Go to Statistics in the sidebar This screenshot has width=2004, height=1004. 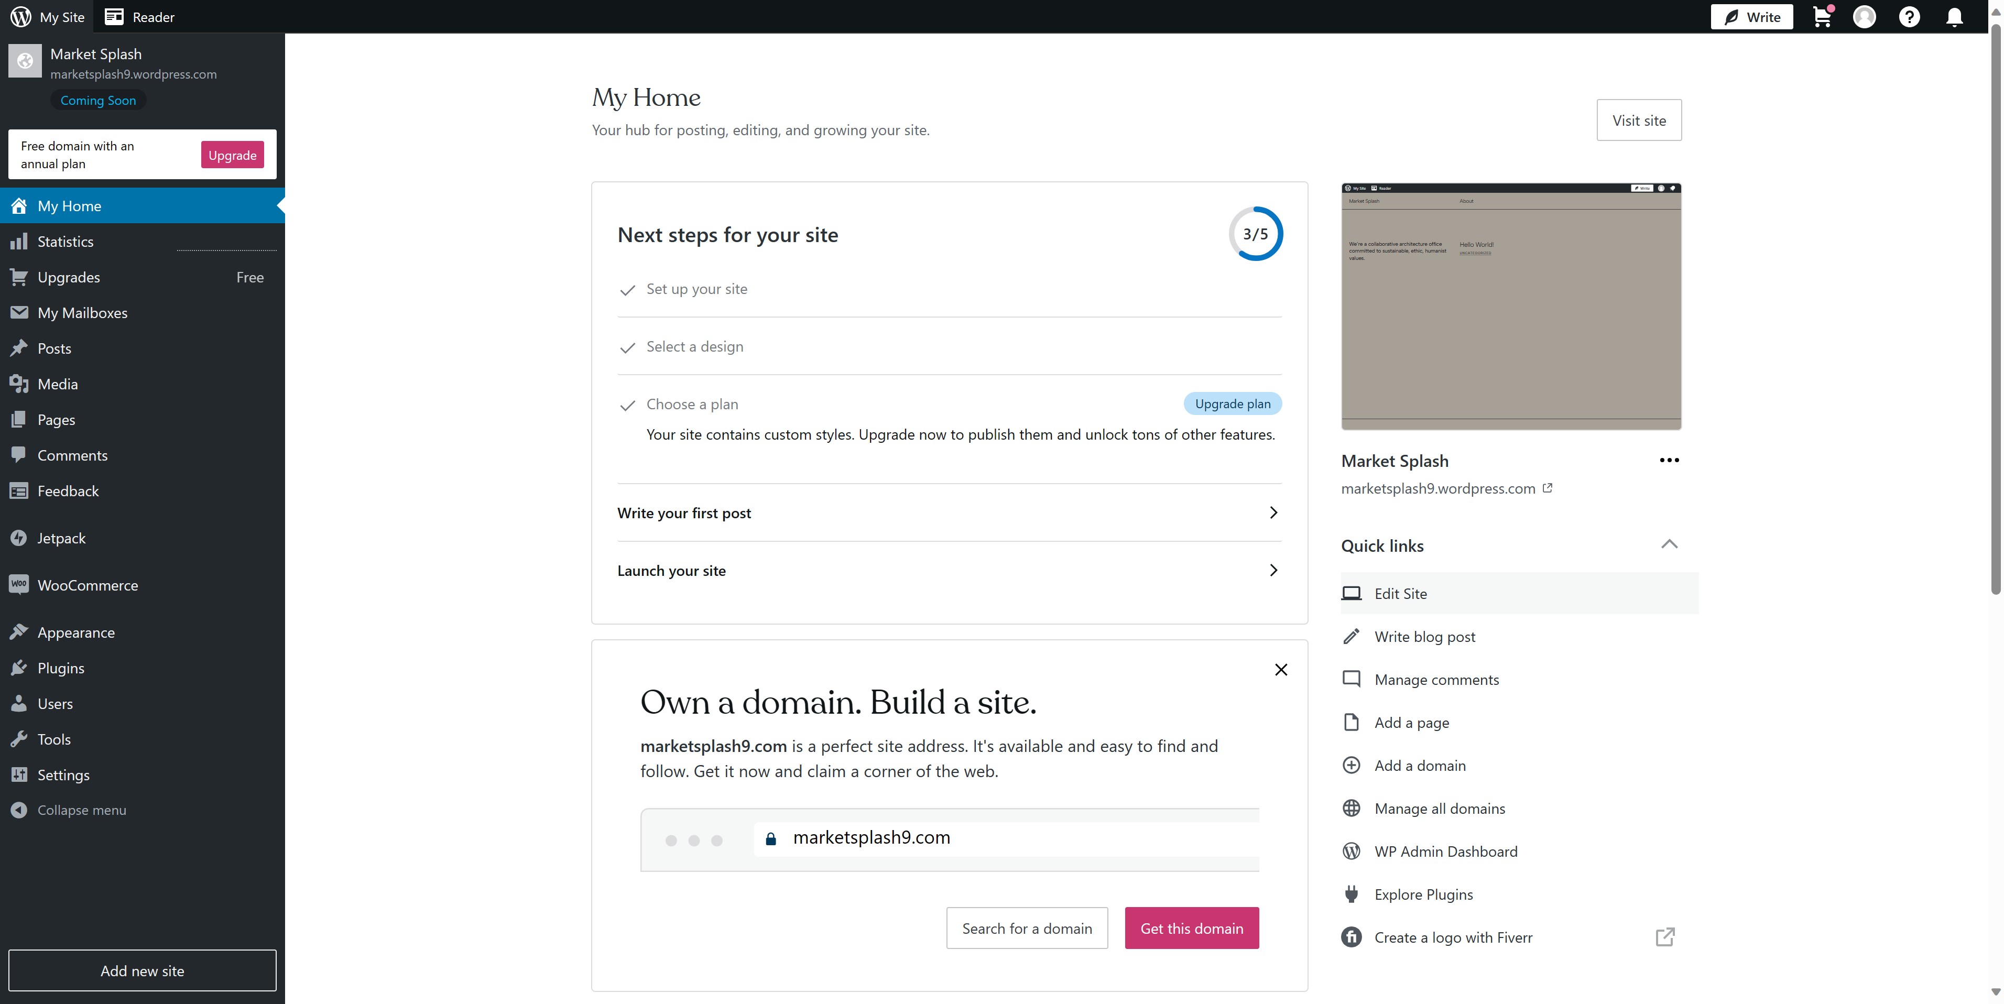coord(66,242)
